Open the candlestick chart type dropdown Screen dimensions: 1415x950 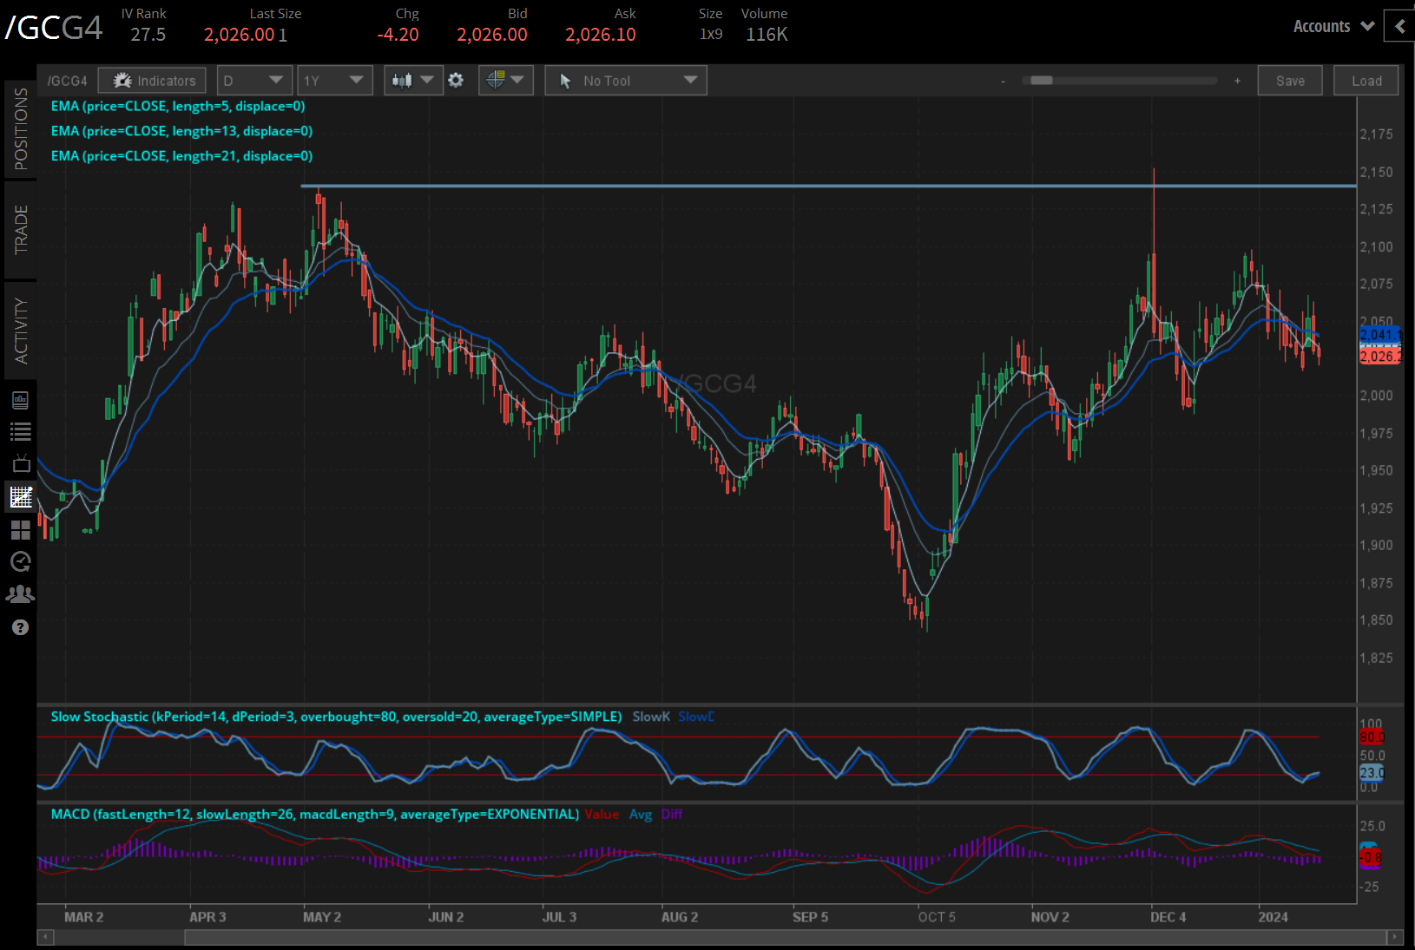coord(413,81)
